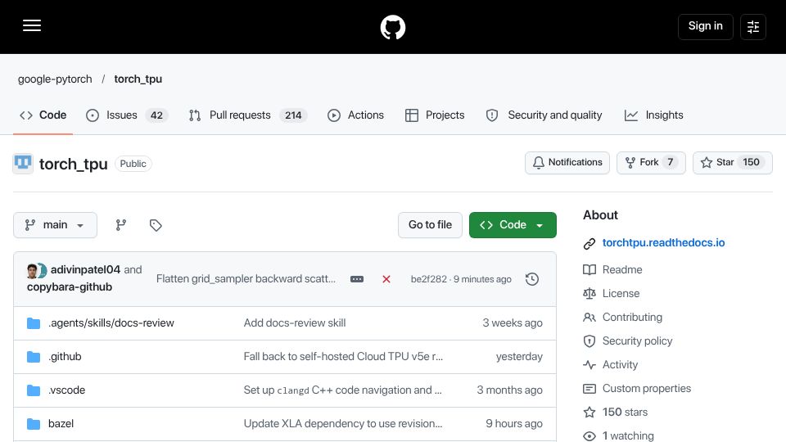Open commit be2f282
Image resolution: width=786 pixels, height=442 pixels.
(x=428, y=279)
